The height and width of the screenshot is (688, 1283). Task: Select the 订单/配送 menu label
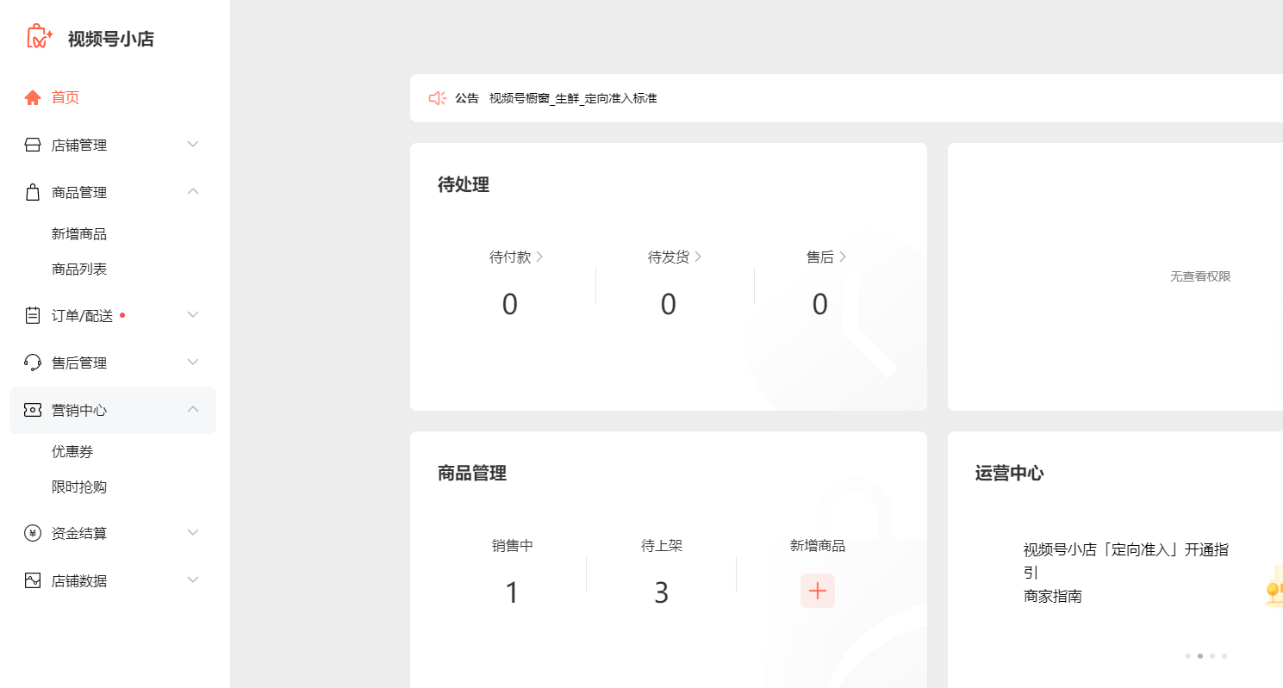click(x=83, y=316)
